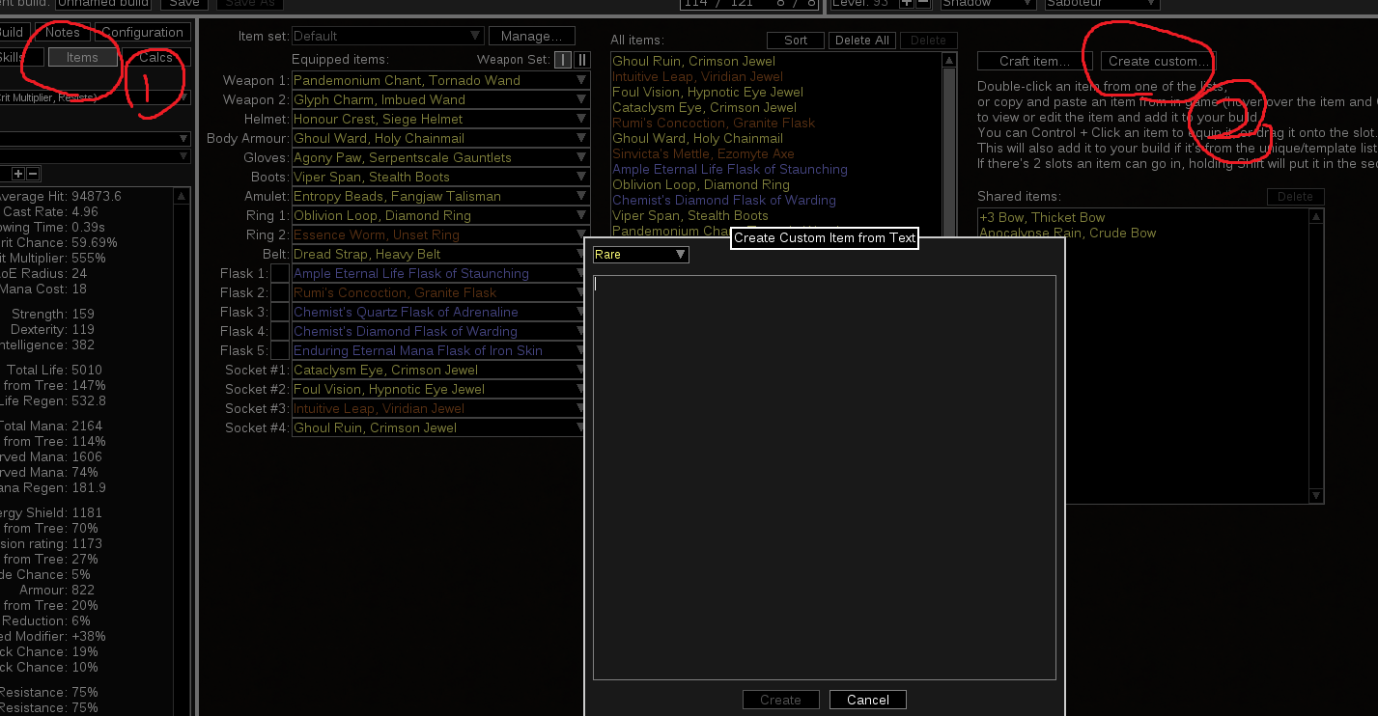
Task: Open the Belt slot dropdown
Action: [x=440, y=254]
